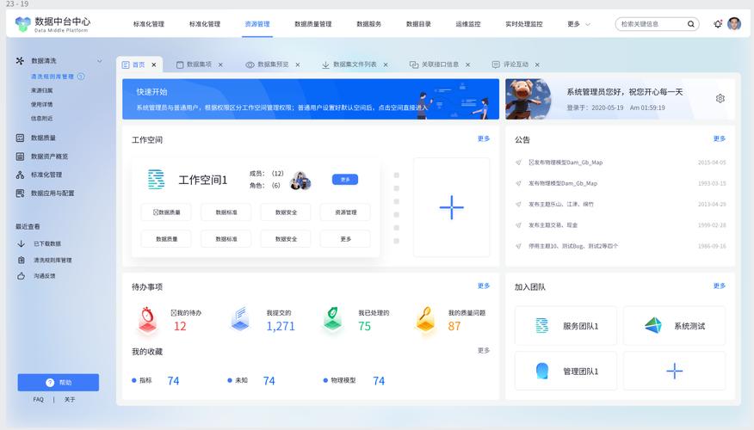This screenshot has width=754, height=430.
Task: Collapse the 数据清洗 sidebar section
Action: click(x=100, y=61)
